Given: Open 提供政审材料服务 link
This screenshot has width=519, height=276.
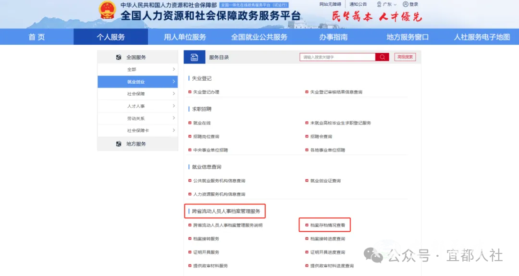Looking at the screenshot, I should [210, 266].
